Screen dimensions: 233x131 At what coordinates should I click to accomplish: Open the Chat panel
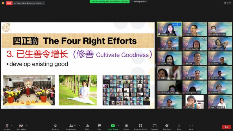coord(99,127)
